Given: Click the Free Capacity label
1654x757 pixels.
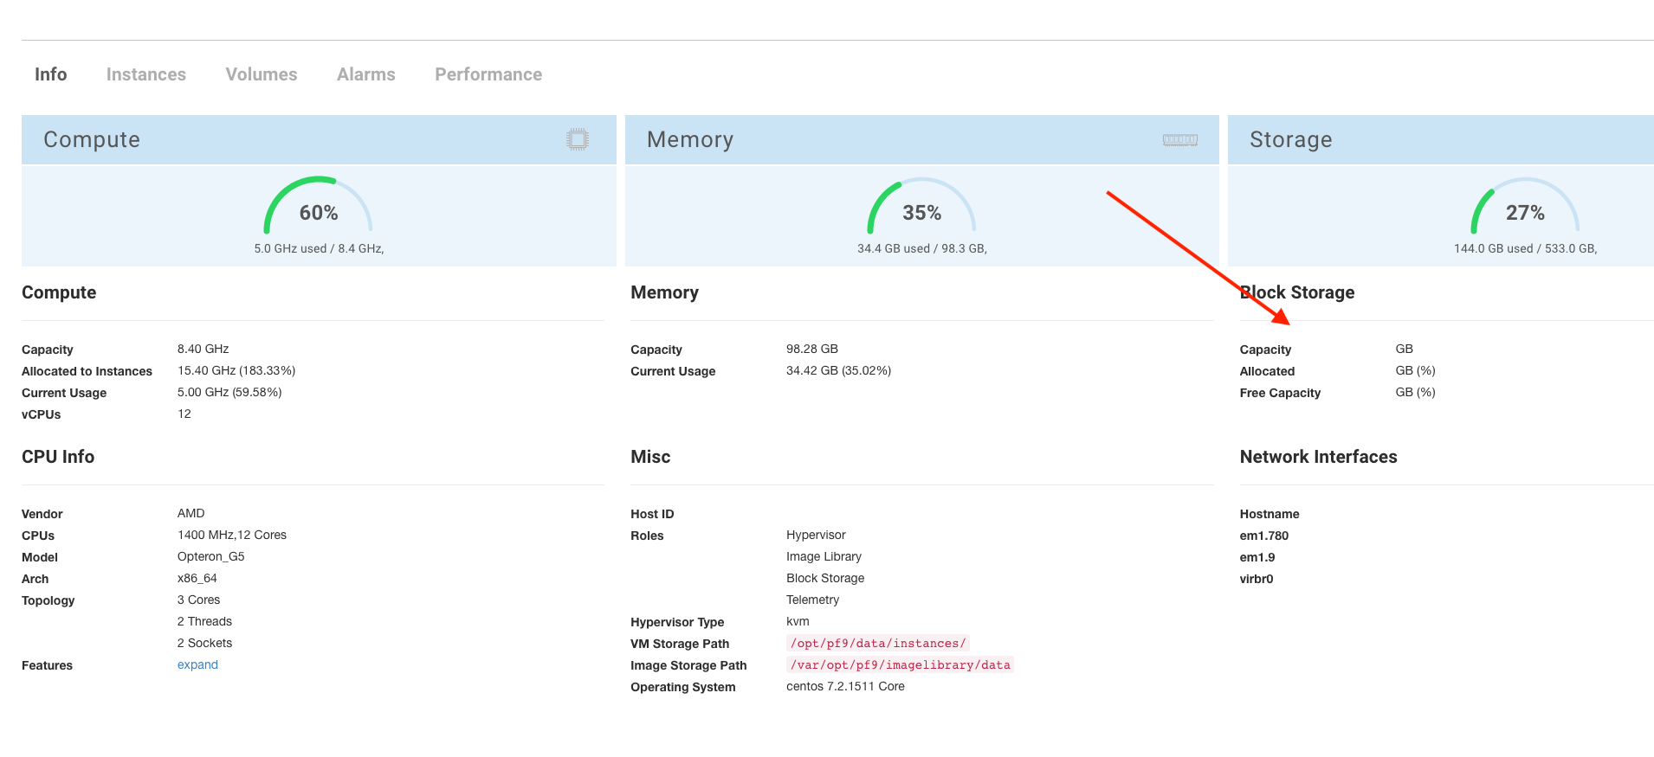Looking at the screenshot, I should coord(1280,393).
